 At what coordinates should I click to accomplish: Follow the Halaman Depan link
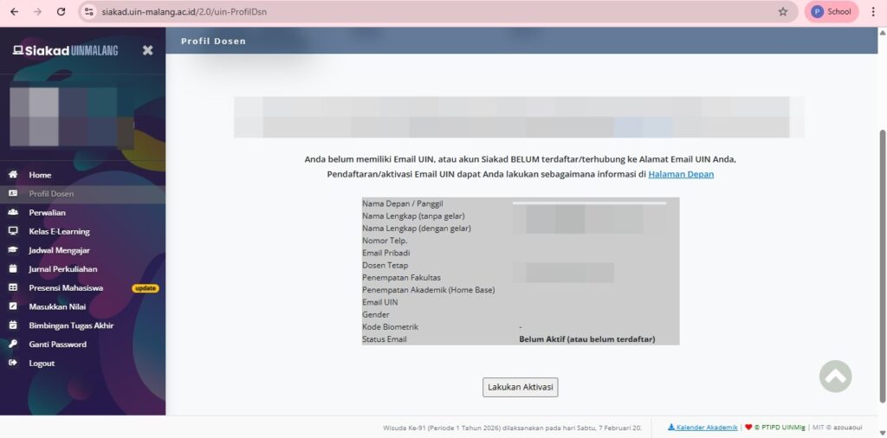click(x=681, y=174)
